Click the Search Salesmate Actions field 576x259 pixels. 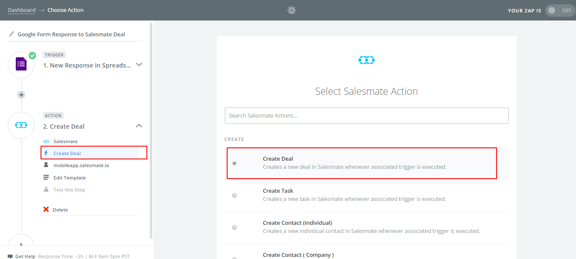pyautogui.click(x=367, y=115)
